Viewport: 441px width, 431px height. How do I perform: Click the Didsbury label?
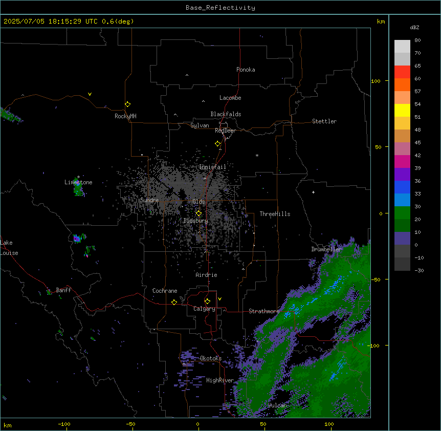pos(195,221)
